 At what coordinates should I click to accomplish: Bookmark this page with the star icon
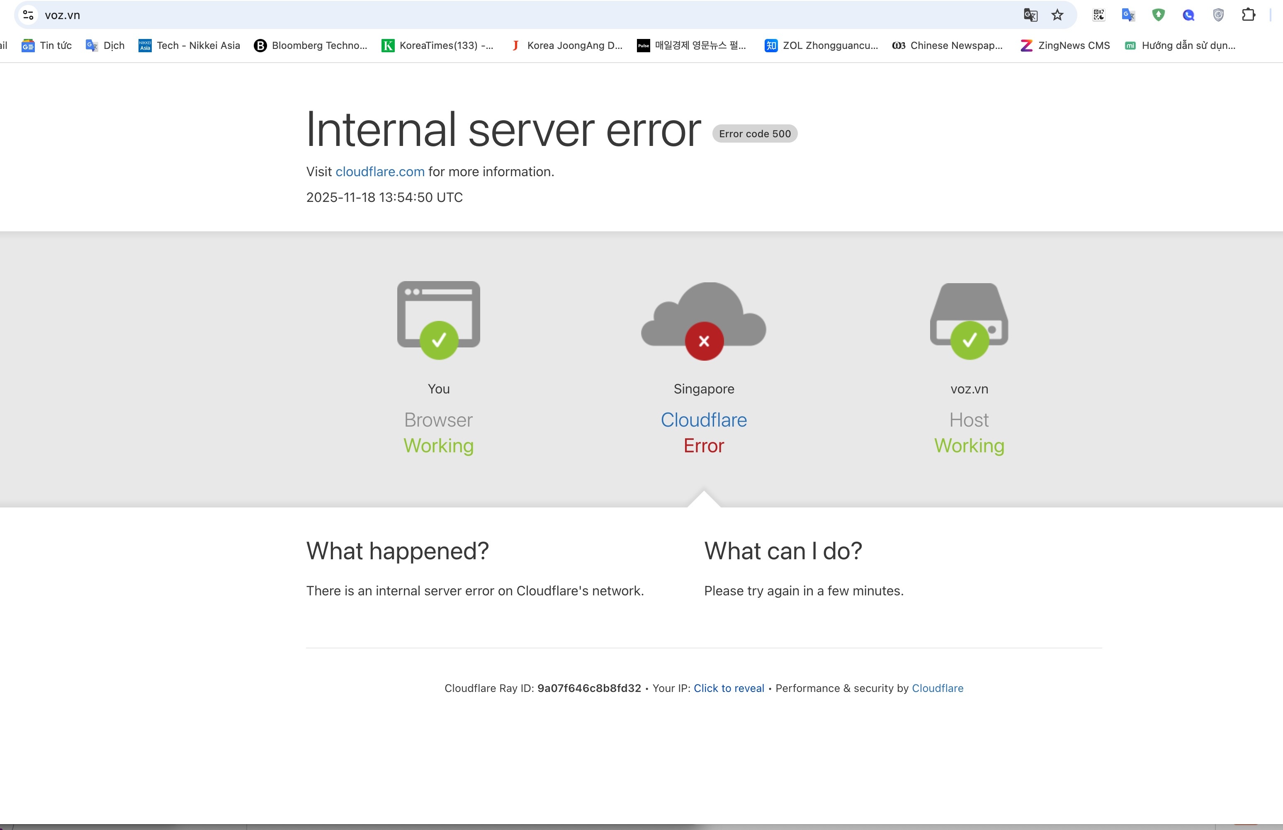click(x=1057, y=15)
